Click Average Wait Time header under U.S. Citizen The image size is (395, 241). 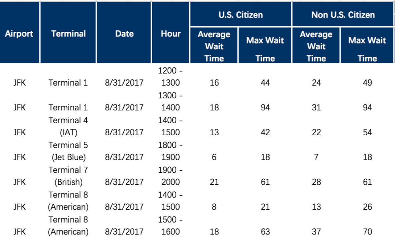(x=214, y=46)
